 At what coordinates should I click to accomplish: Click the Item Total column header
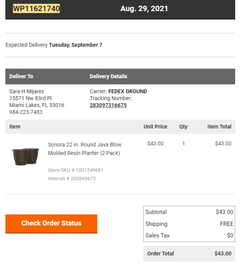(219, 127)
